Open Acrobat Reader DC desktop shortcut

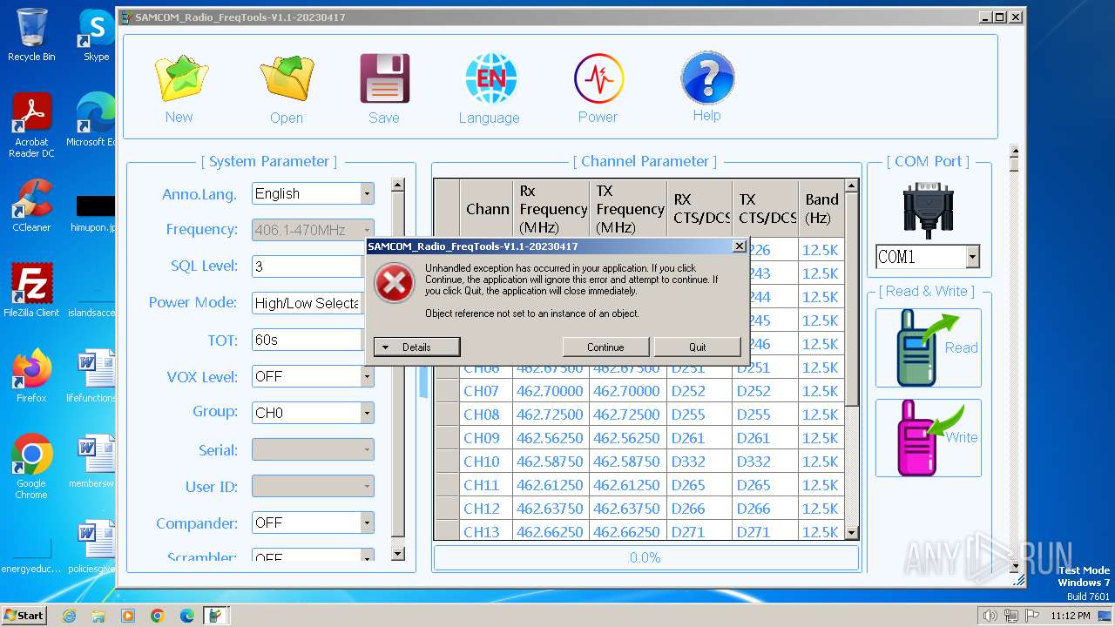tap(31, 125)
